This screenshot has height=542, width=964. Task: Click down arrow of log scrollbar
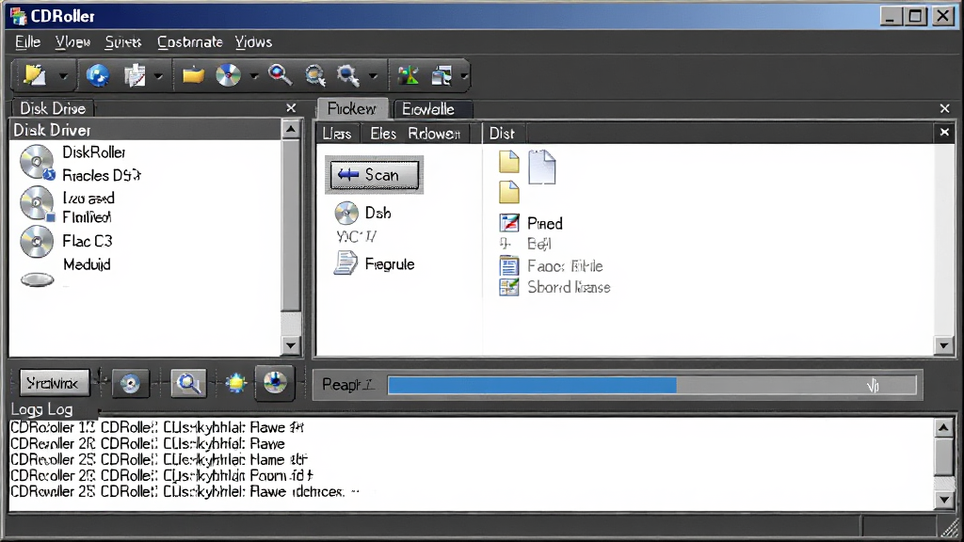click(943, 499)
